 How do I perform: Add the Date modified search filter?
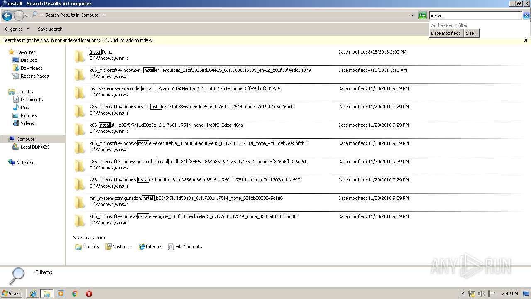(446, 33)
